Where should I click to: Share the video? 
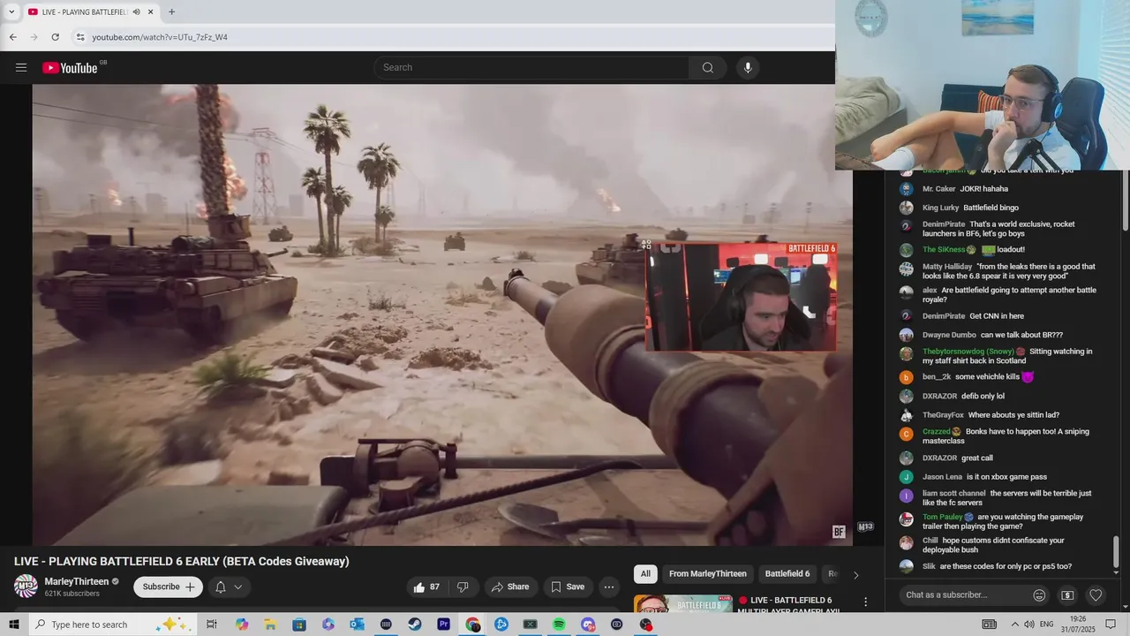[510, 587]
